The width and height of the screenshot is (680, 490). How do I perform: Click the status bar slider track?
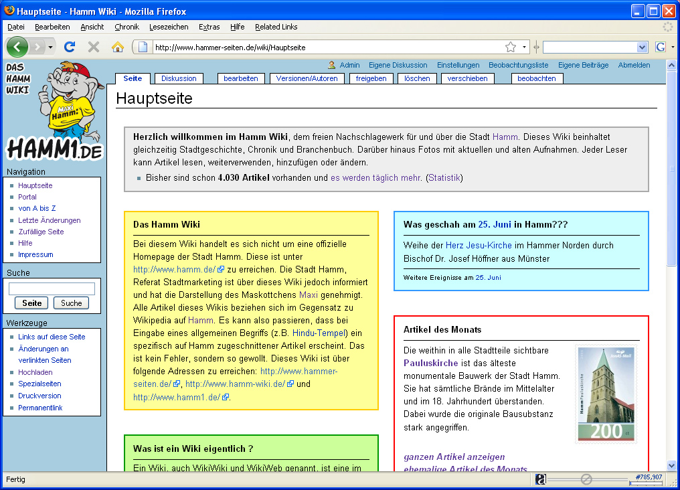(x=586, y=479)
